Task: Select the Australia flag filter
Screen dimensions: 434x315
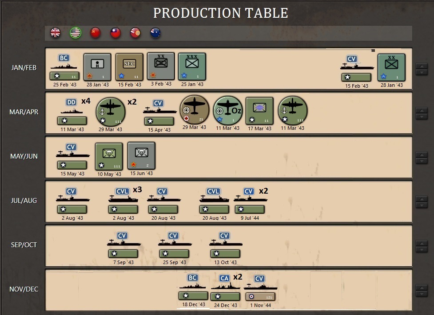Action: (x=155, y=33)
